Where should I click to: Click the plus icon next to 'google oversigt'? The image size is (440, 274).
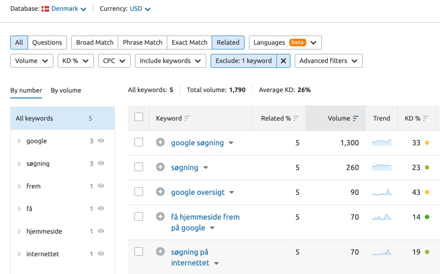[x=160, y=192]
